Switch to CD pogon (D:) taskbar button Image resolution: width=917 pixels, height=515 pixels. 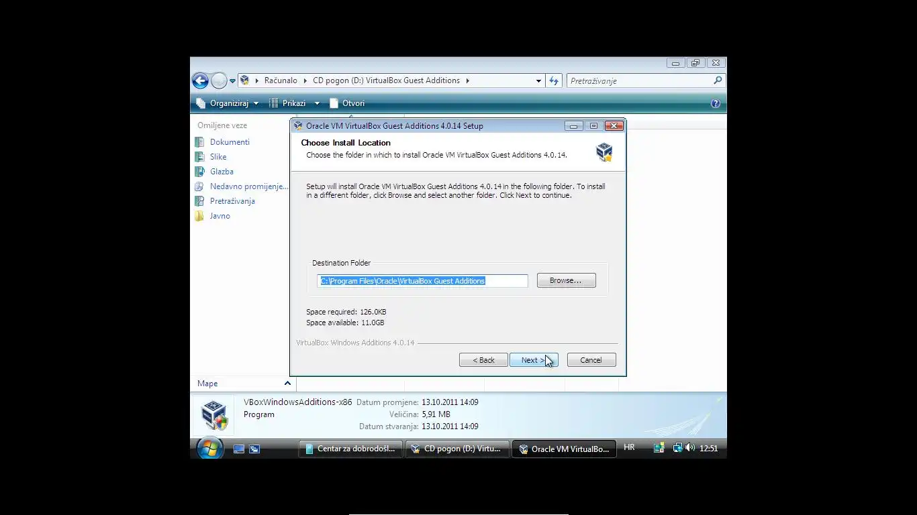(x=457, y=449)
